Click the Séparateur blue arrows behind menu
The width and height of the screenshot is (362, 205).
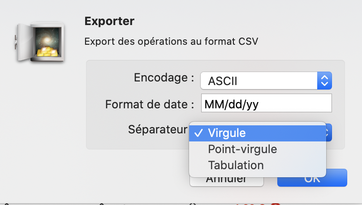point(329,132)
